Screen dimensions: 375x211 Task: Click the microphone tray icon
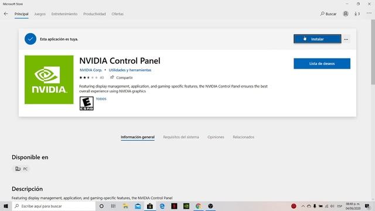(315, 206)
